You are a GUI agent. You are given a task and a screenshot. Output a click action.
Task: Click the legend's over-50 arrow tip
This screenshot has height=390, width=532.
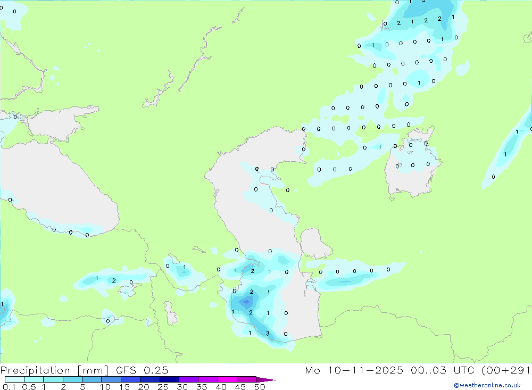tap(267, 380)
